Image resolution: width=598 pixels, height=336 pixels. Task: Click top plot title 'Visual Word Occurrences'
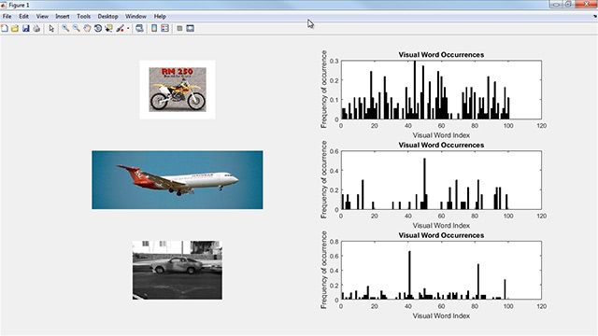point(441,55)
